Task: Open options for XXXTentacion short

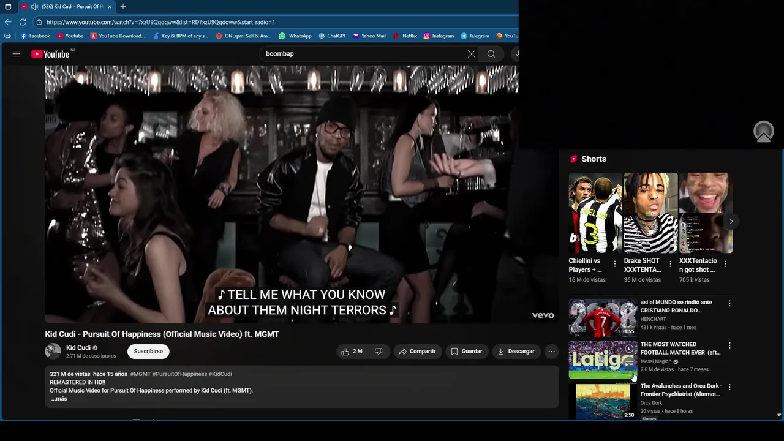Action: (725, 264)
